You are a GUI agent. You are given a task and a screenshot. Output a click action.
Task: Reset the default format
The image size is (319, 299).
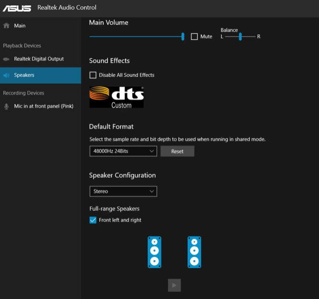coord(178,151)
